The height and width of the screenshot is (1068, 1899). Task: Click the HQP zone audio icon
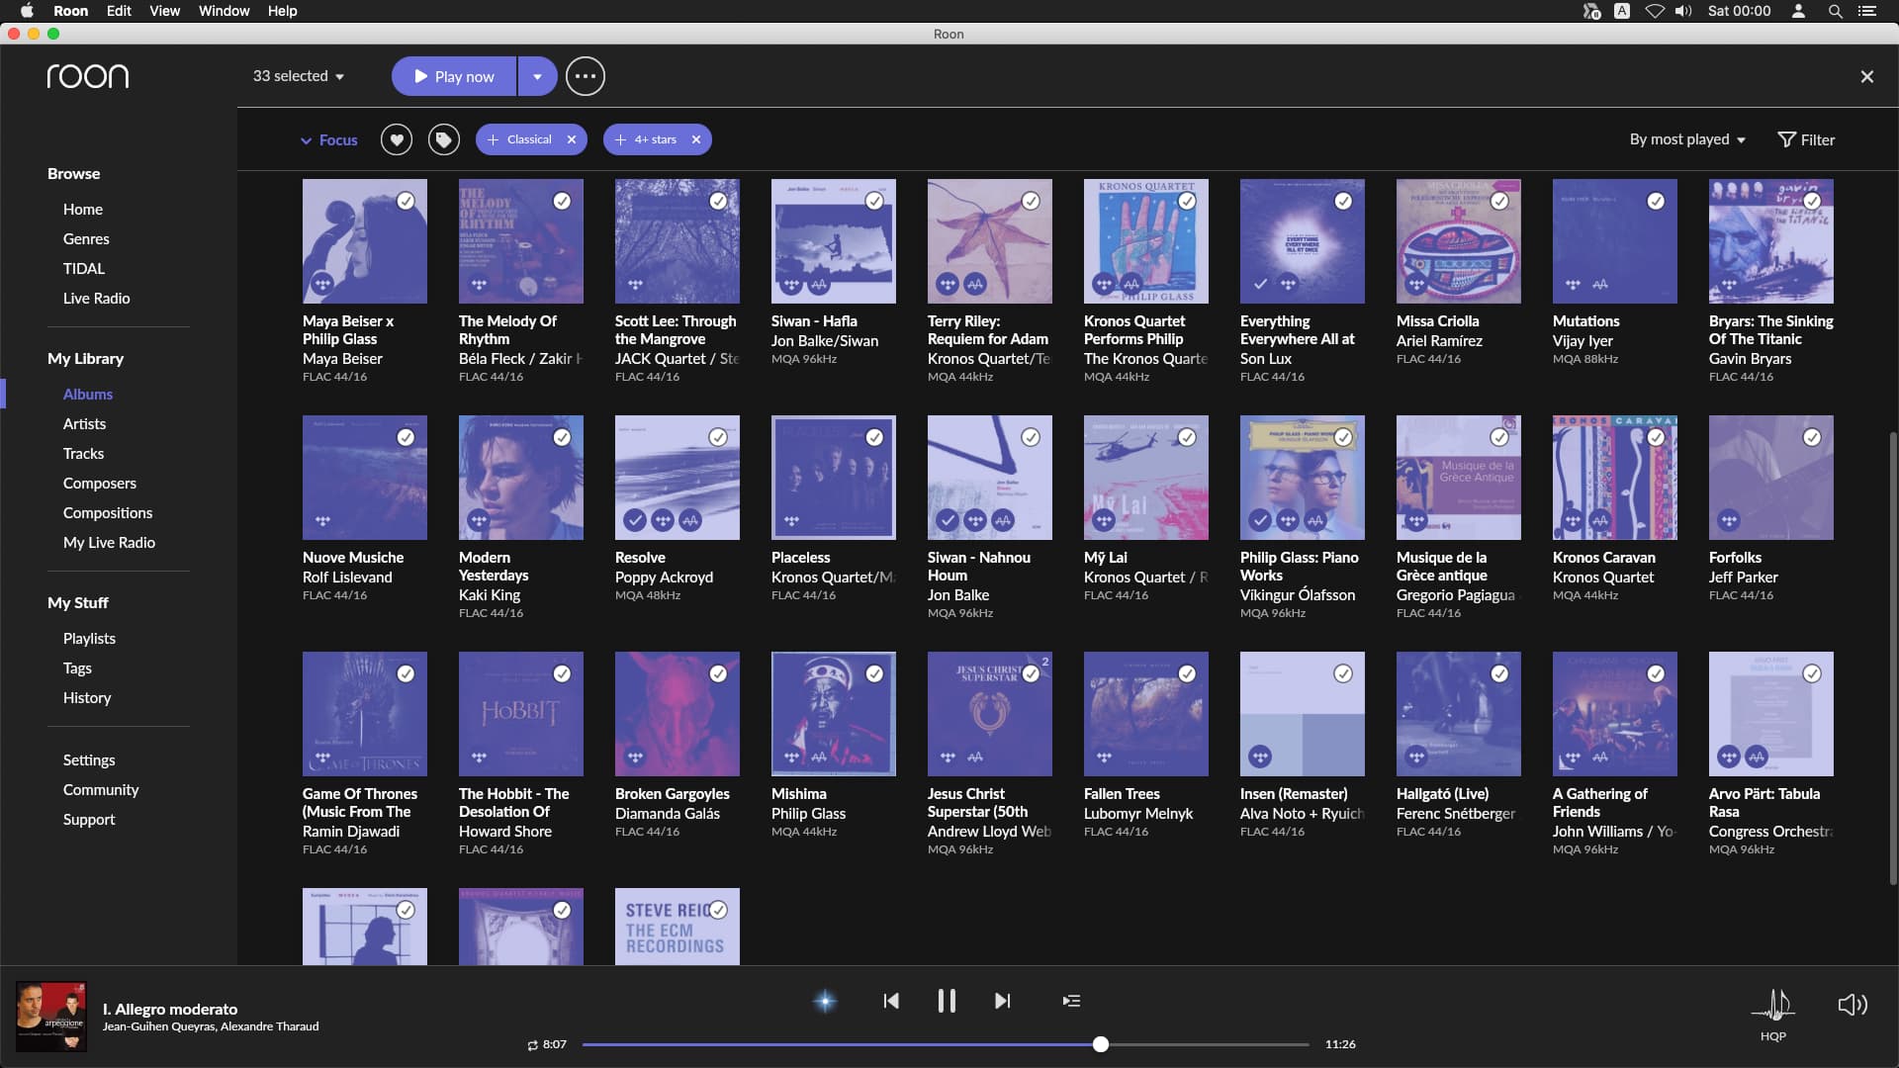1773,1006
